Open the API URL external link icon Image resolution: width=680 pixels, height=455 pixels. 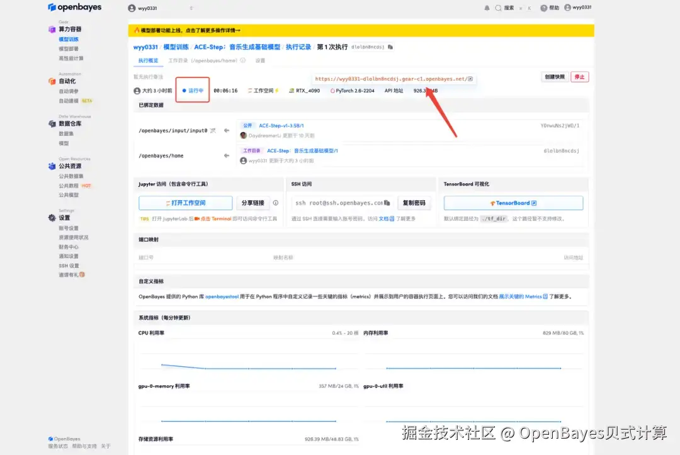(470, 79)
